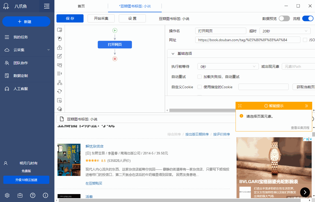Screen dimensions: 315x202
Task: Click the ad next arrow button
Action: (x=305, y=192)
